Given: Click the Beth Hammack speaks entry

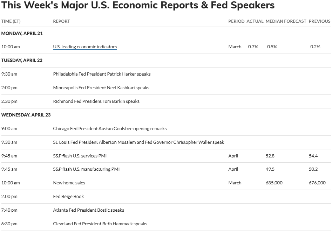Looking at the screenshot, I should pos(100,224).
